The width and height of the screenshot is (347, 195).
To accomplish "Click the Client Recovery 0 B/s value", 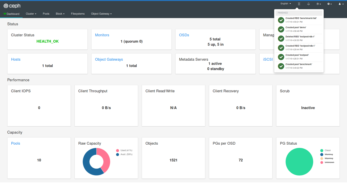I will pos(241,108).
